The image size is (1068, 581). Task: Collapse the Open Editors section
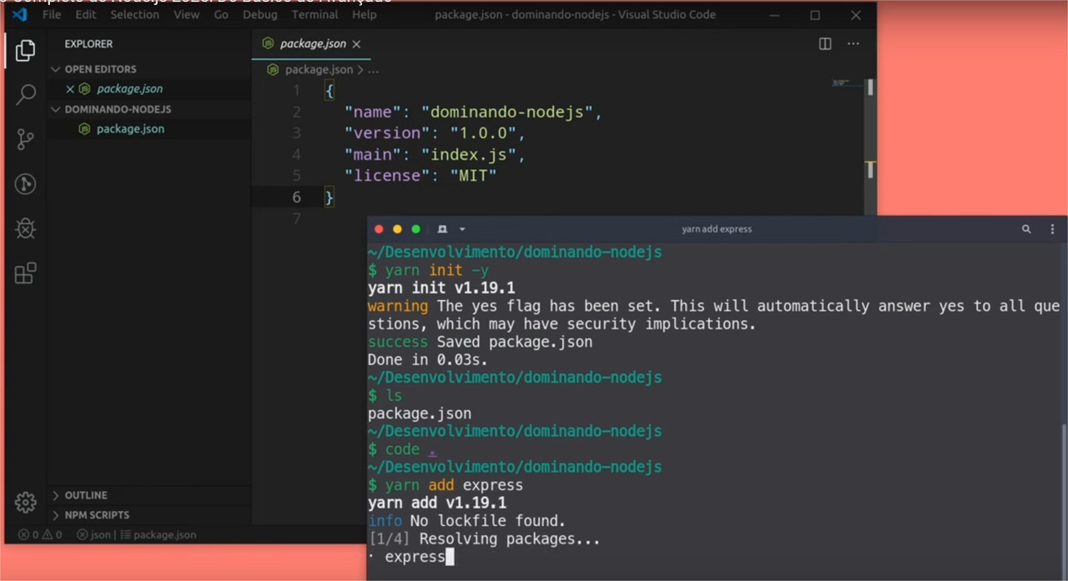[x=149, y=69]
